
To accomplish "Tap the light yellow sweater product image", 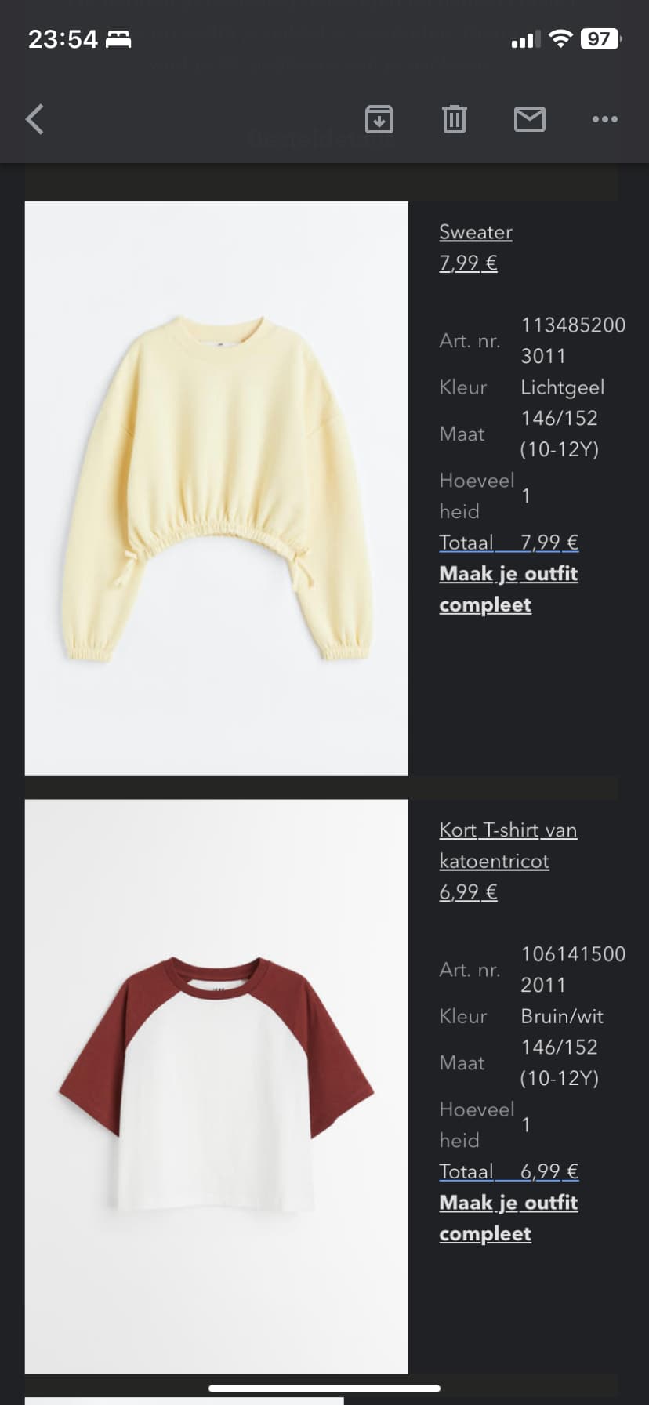I will [x=216, y=488].
